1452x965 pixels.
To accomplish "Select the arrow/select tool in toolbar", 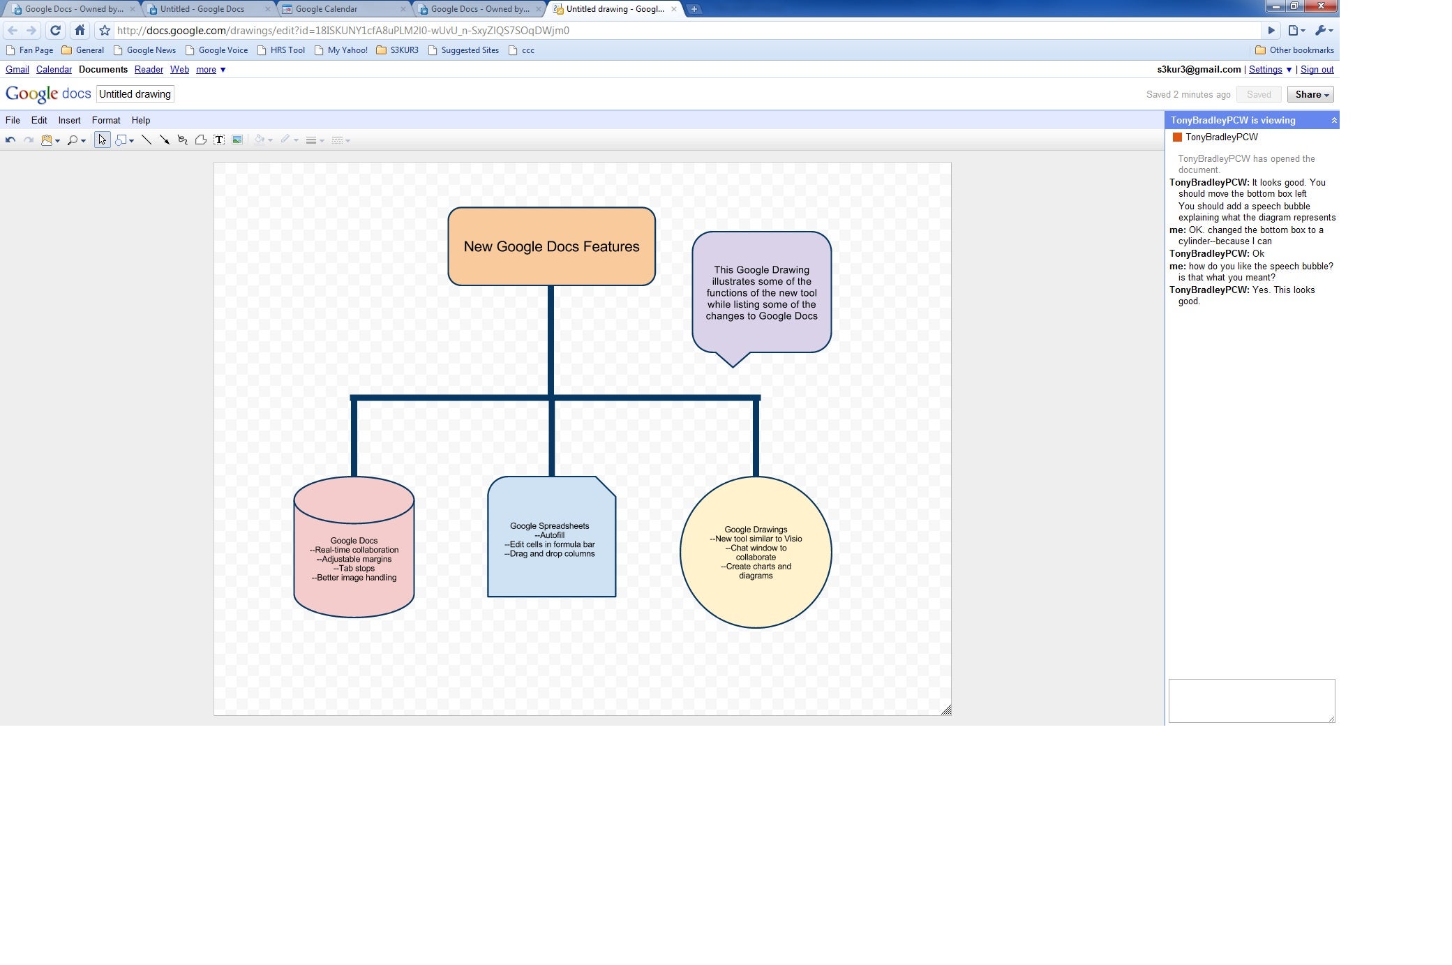I will (x=100, y=140).
